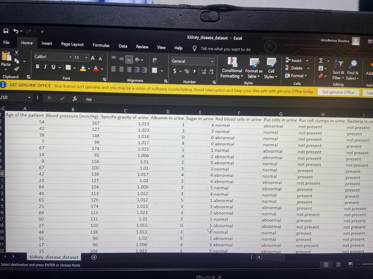Click the Format Painter brush icon
Image resolution: width=373 pixels, height=279 pixels.
pos(17,69)
